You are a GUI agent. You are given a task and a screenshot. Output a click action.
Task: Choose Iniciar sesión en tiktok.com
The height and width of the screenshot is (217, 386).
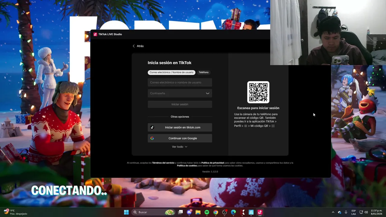[x=180, y=127]
